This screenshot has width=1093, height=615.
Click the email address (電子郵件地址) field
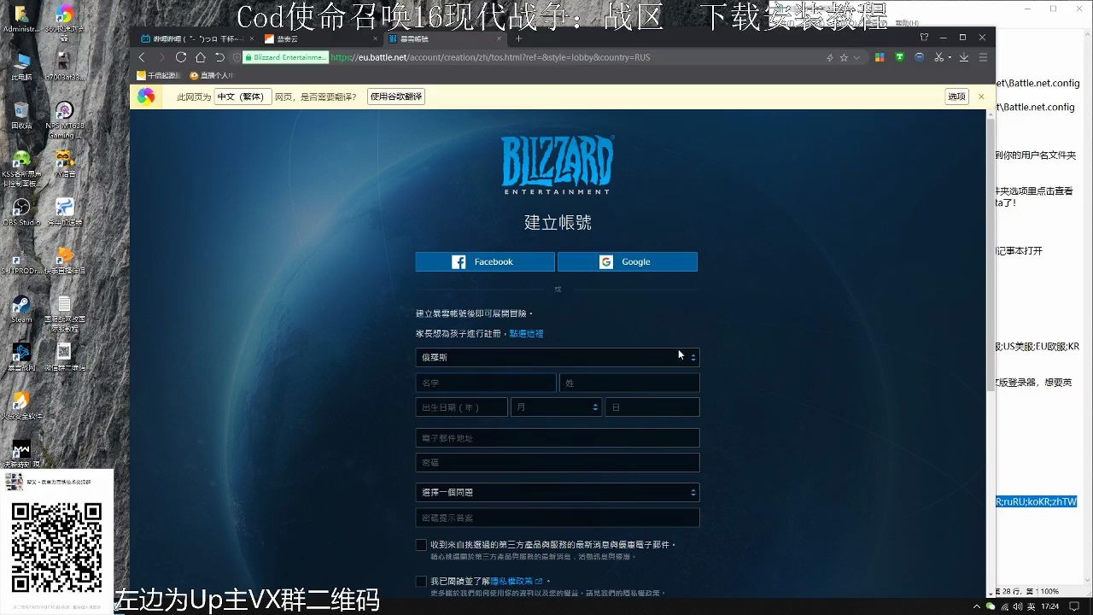(x=558, y=438)
